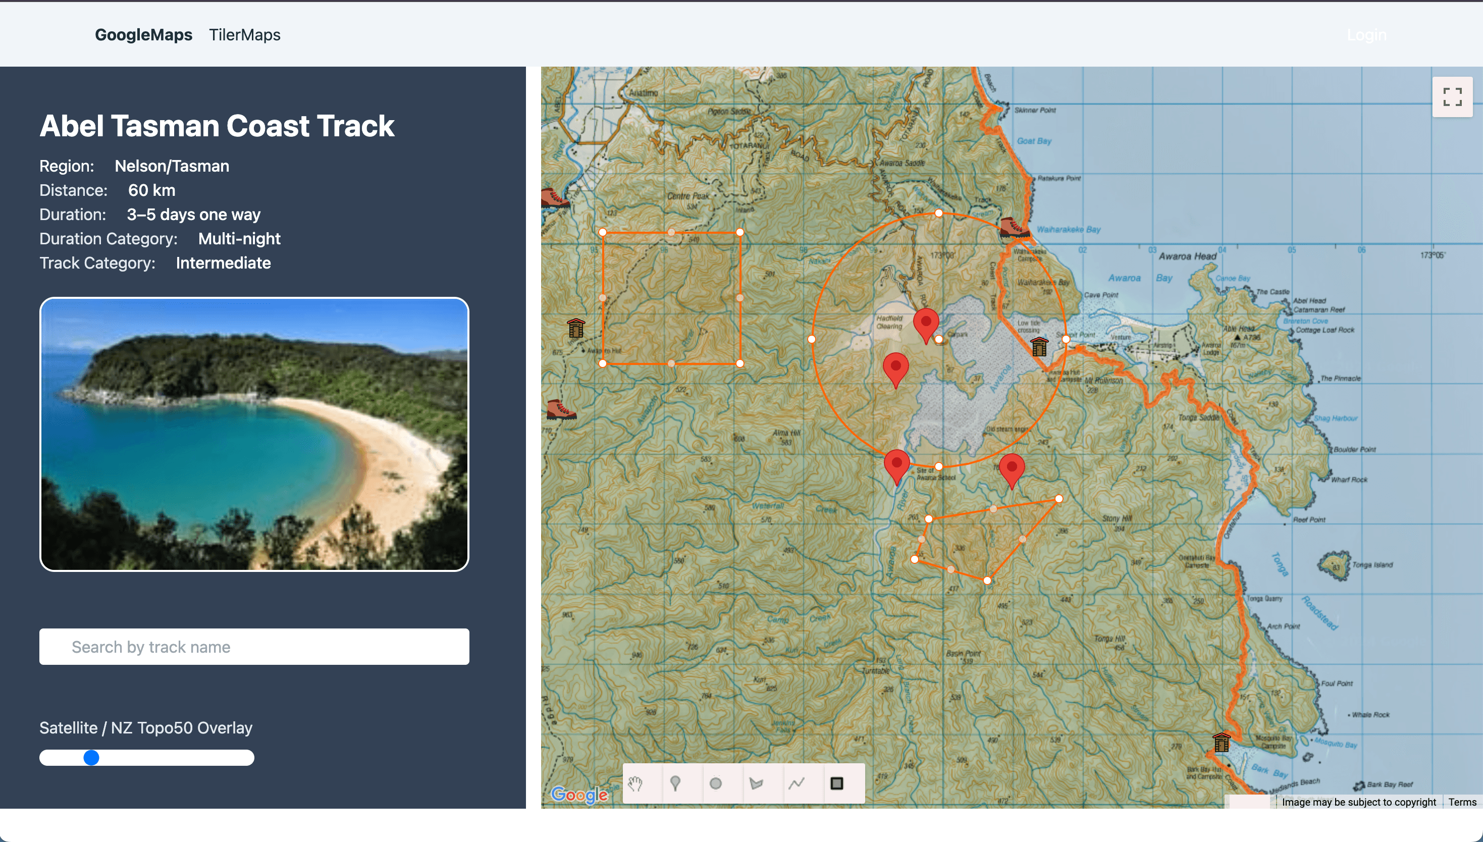Click the Centre Peak map label

coord(688,196)
